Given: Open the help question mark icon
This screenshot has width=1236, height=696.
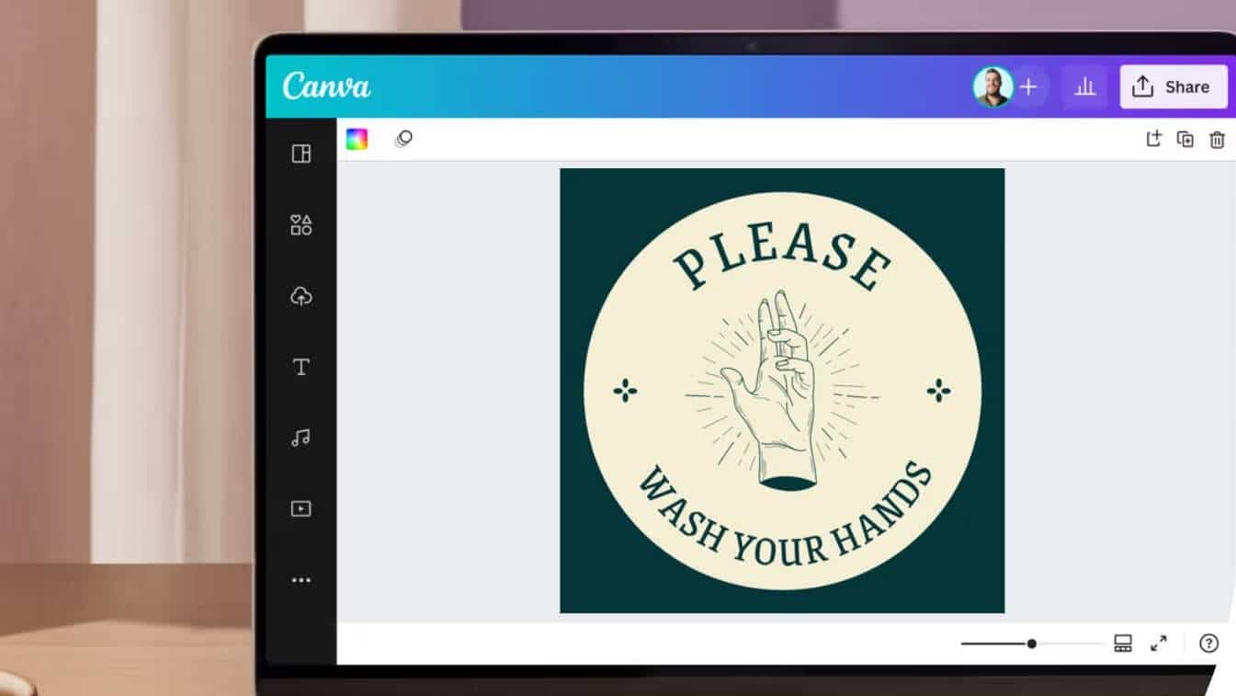Looking at the screenshot, I should coord(1209,644).
